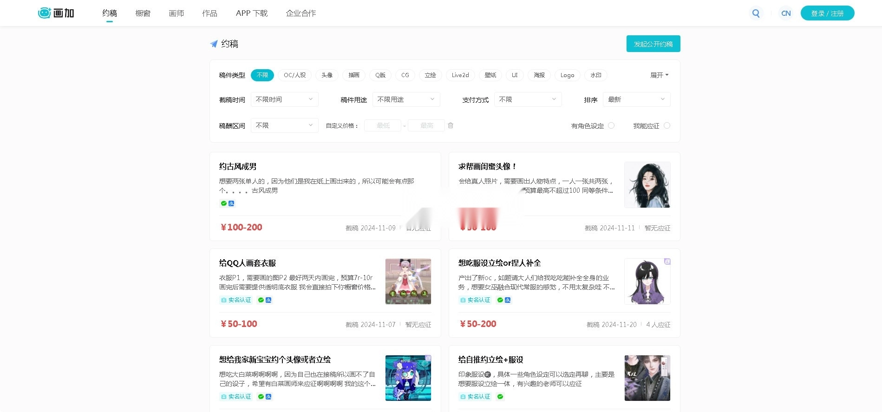Click the 画加 logo icon
This screenshot has width=882, height=412.
click(45, 13)
